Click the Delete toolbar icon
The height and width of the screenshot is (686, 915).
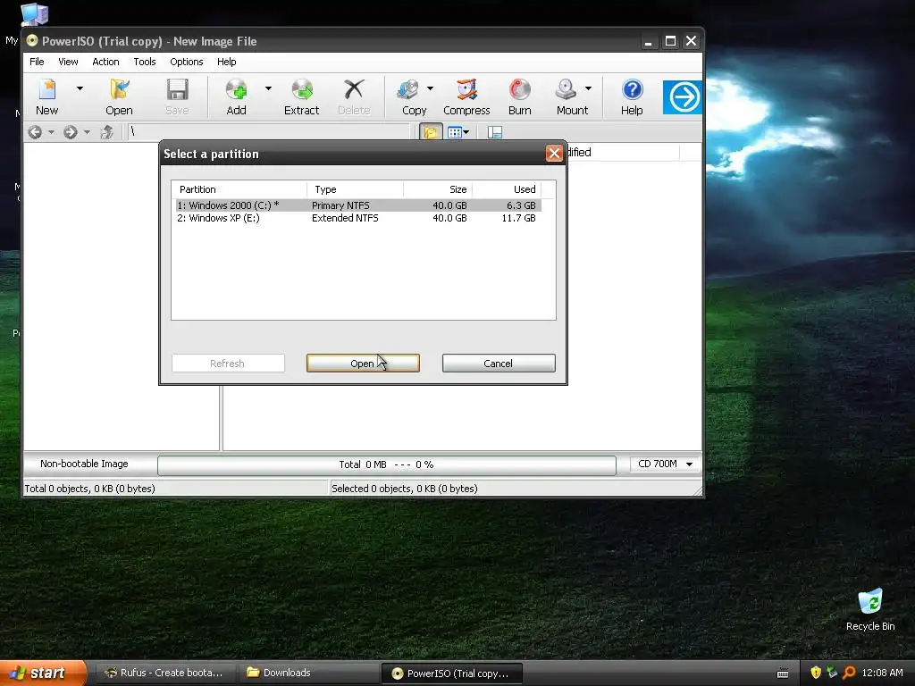[x=354, y=96]
